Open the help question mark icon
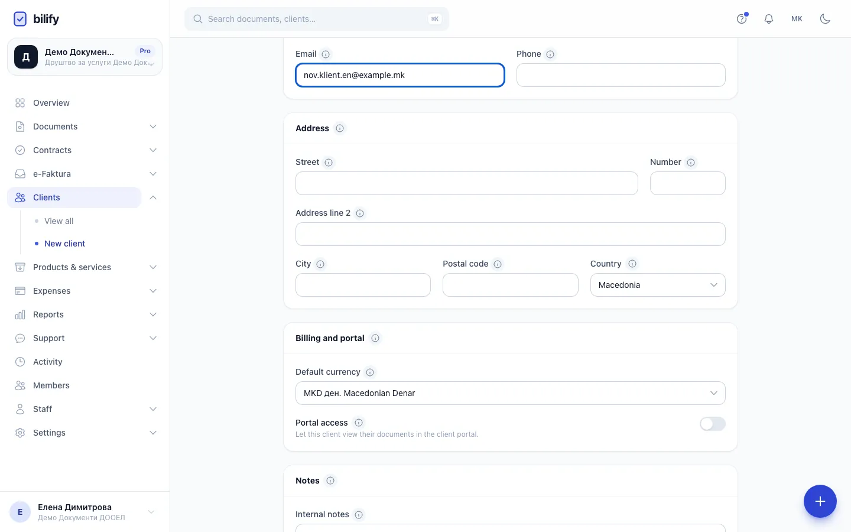This screenshot has width=851, height=532. (742, 19)
